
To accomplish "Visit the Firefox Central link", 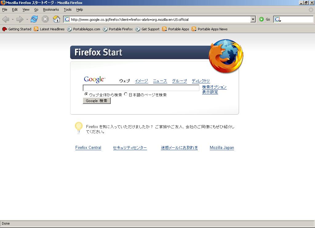I will tap(88, 148).
